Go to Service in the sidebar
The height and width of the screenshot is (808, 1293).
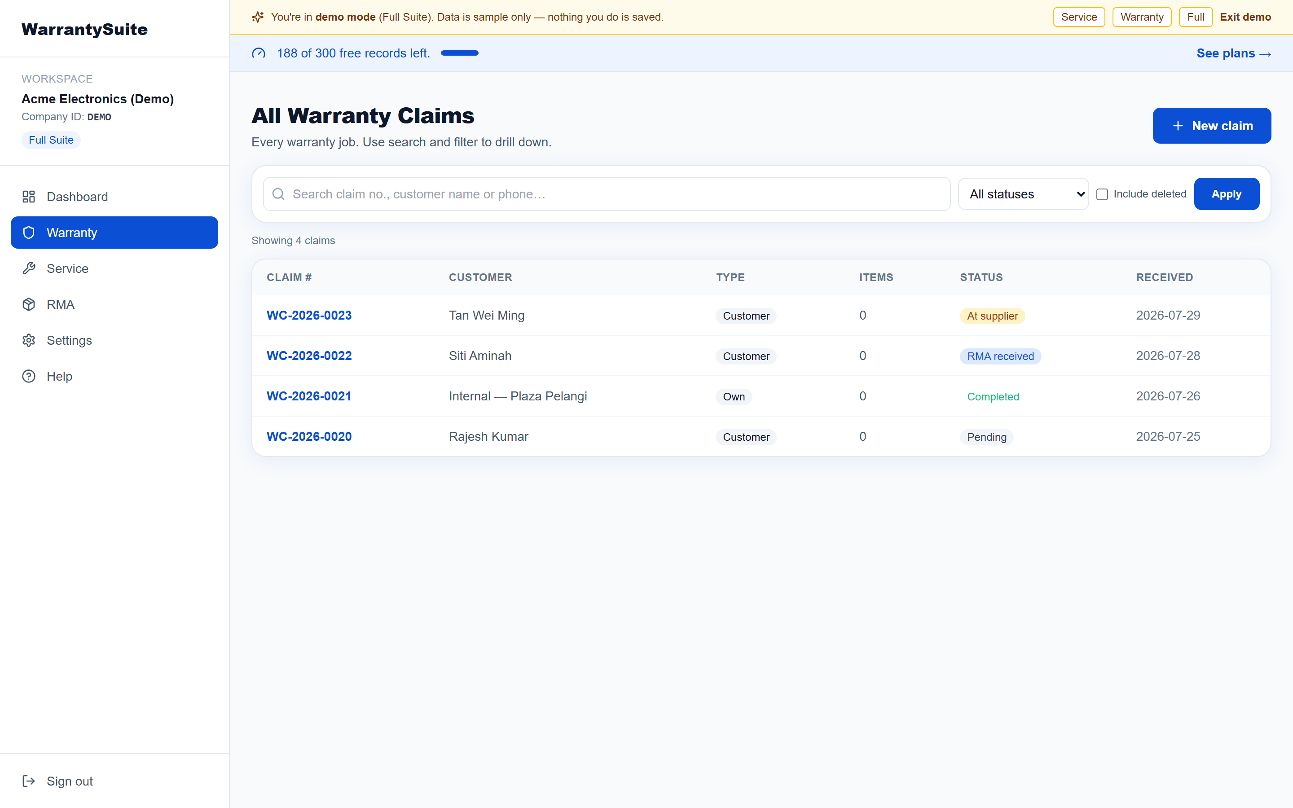point(114,268)
